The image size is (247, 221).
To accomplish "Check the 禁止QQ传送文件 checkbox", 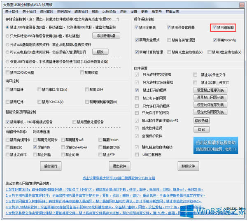I will tap(196, 75).
